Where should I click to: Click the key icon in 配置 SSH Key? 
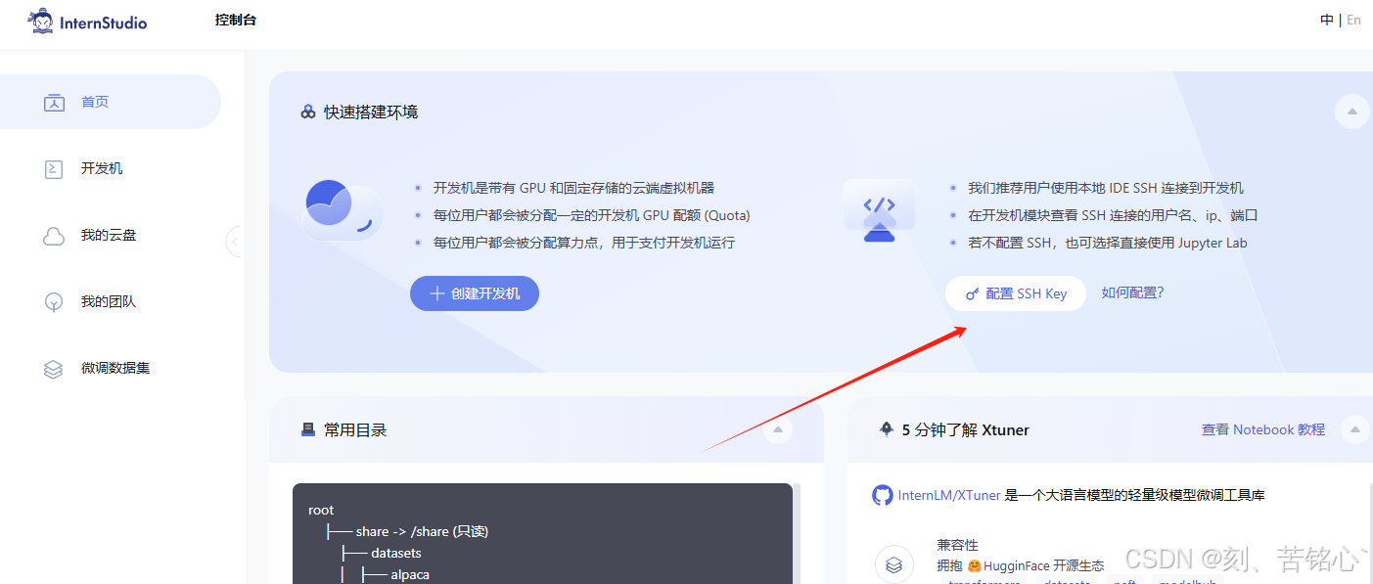coord(973,293)
